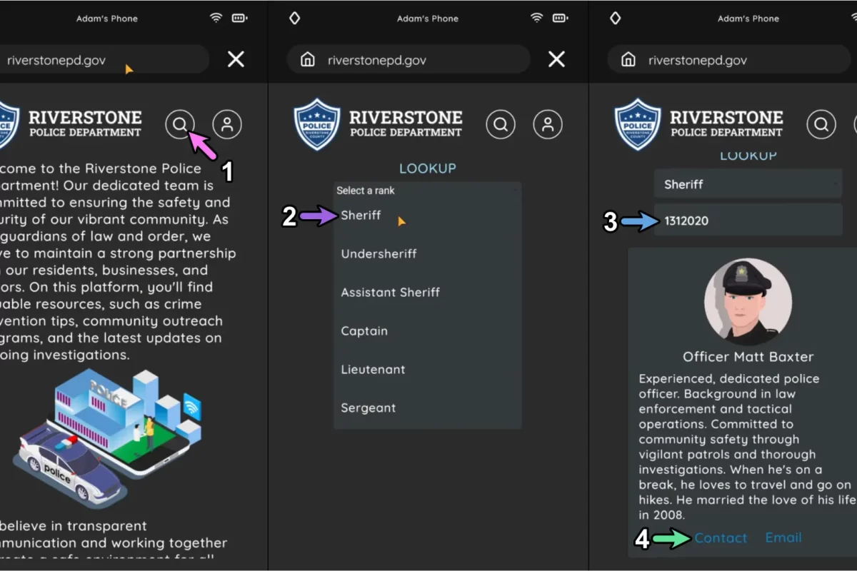Image resolution: width=857 pixels, height=571 pixels.
Task: Open the Contact link for Officer Matt Baxter
Action: pyautogui.click(x=721, y=538)
